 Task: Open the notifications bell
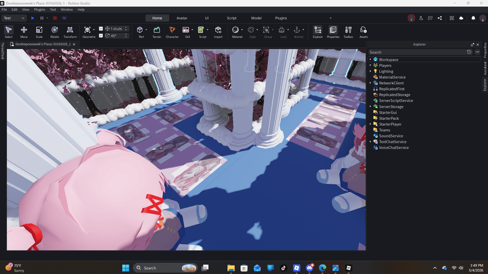point(473,18)
